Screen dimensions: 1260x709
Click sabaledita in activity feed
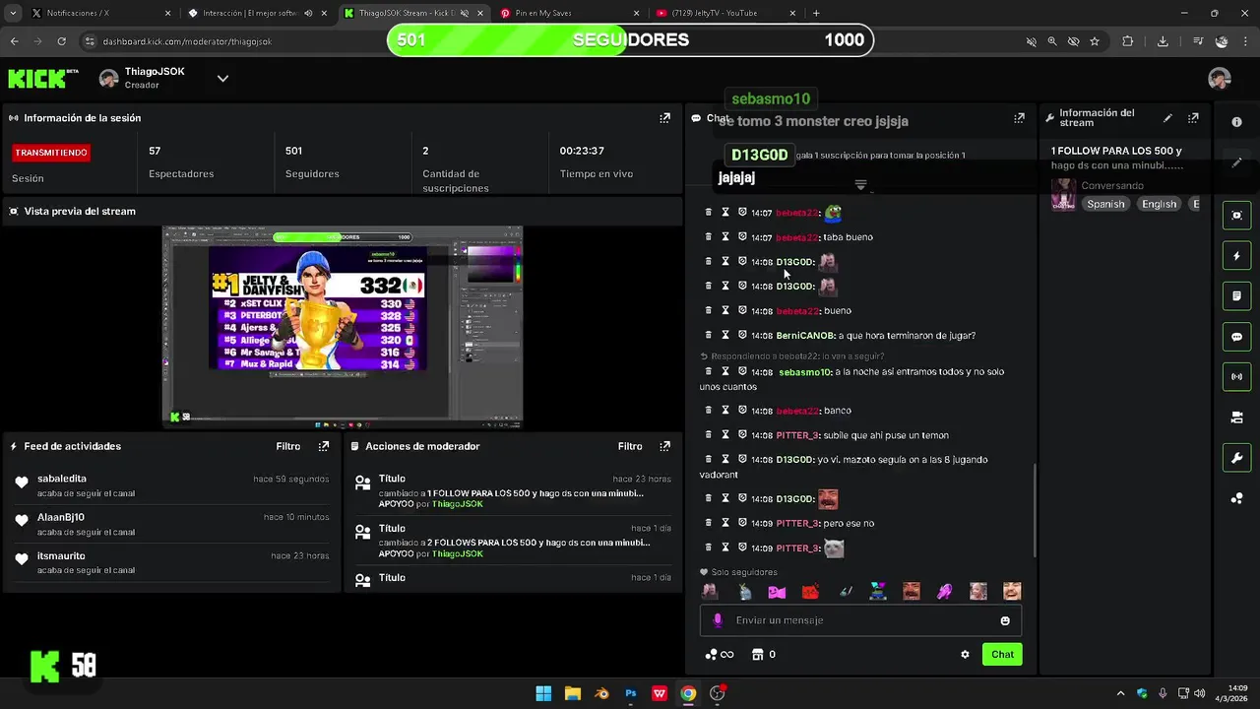click(x=62, y=479)
